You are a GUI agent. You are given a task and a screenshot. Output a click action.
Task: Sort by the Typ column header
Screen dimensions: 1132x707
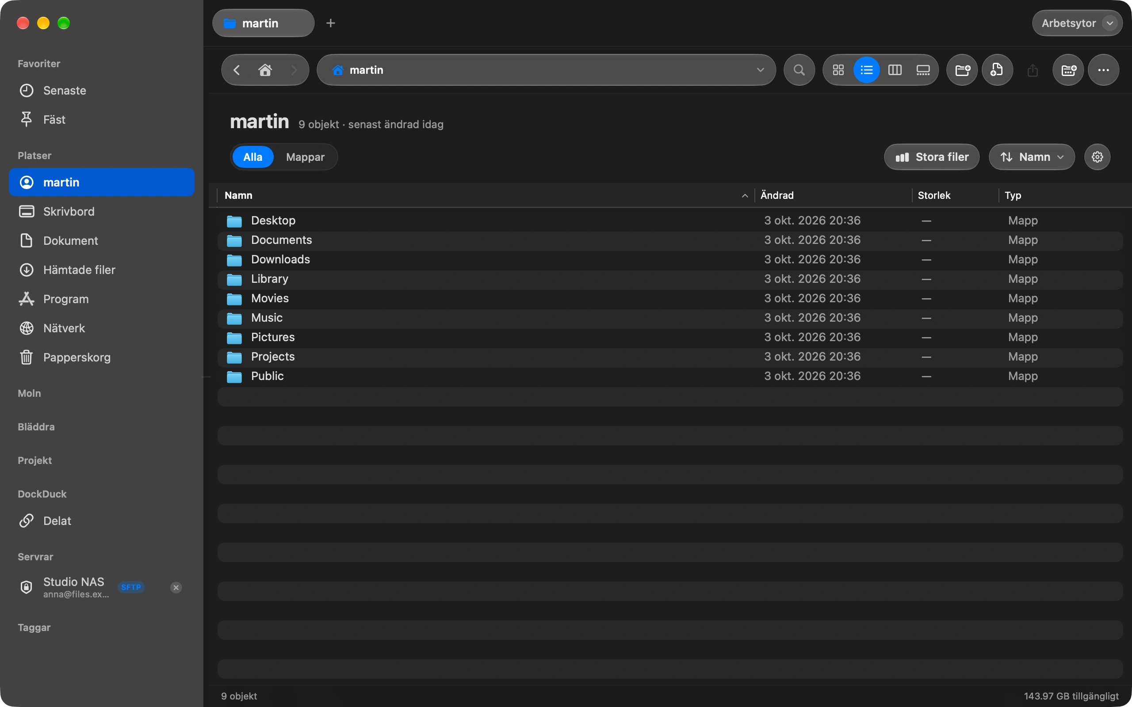coord(1062,195)
